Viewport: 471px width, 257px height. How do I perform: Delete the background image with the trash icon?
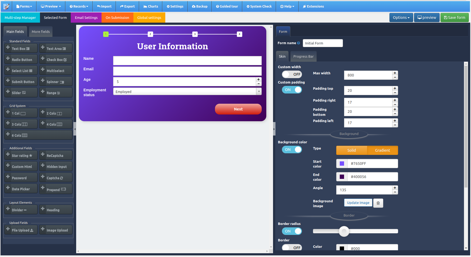click(x=378, y=203)
